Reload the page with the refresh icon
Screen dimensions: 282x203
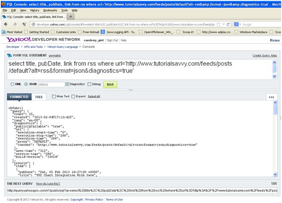[x=228, y=24]
